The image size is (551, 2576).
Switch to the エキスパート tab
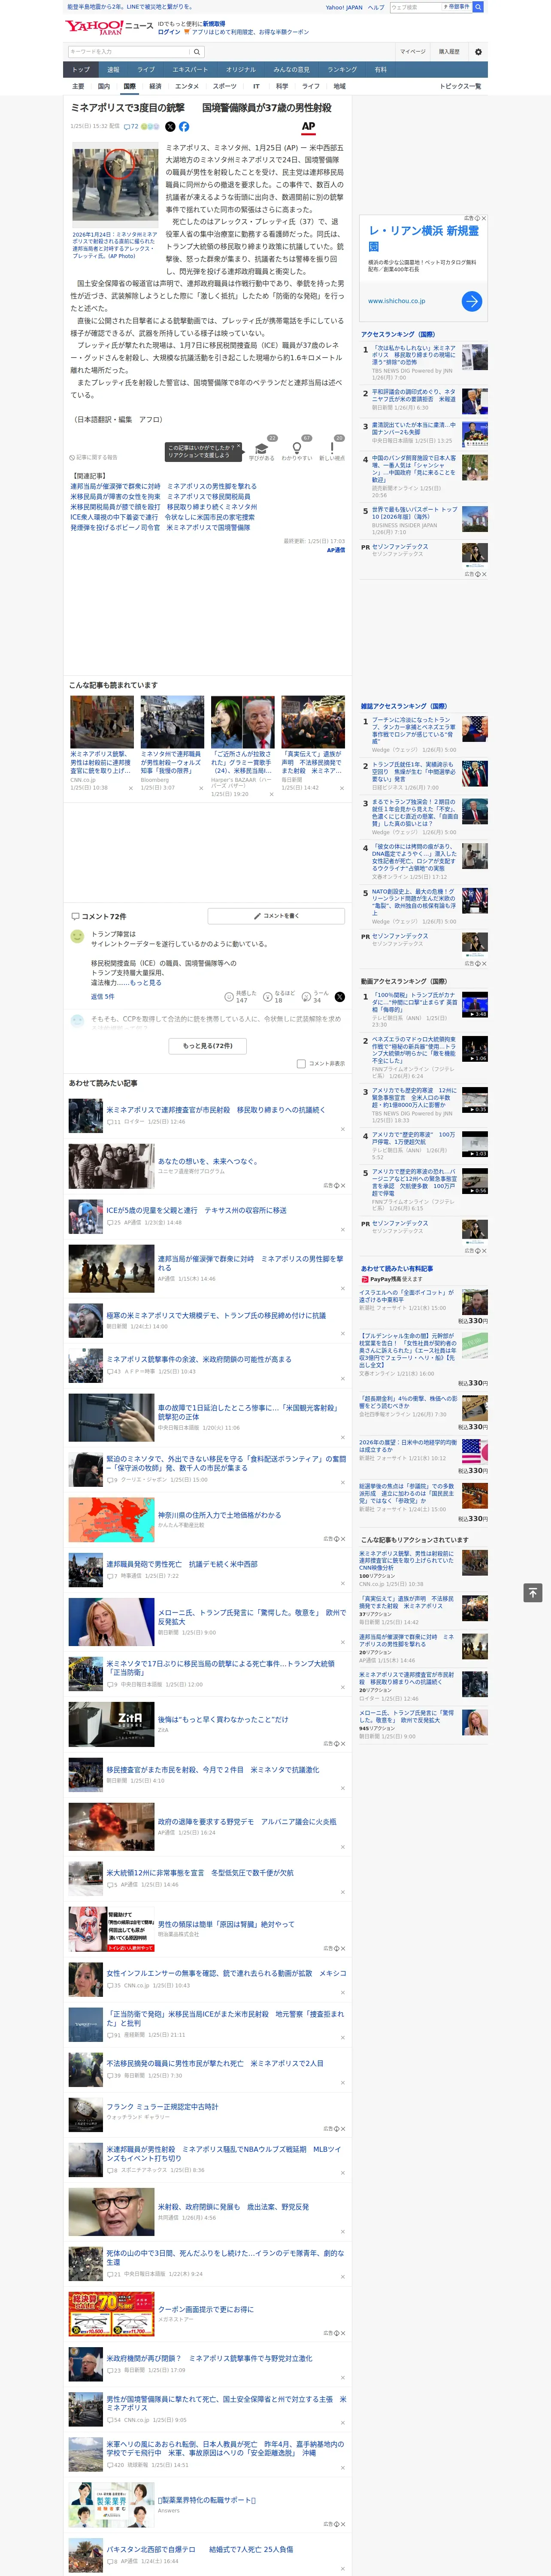[190, 70]
